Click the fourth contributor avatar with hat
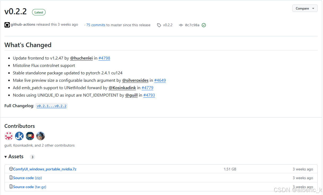323x195 pixels. pyautogui.click(x=41, y=136)
